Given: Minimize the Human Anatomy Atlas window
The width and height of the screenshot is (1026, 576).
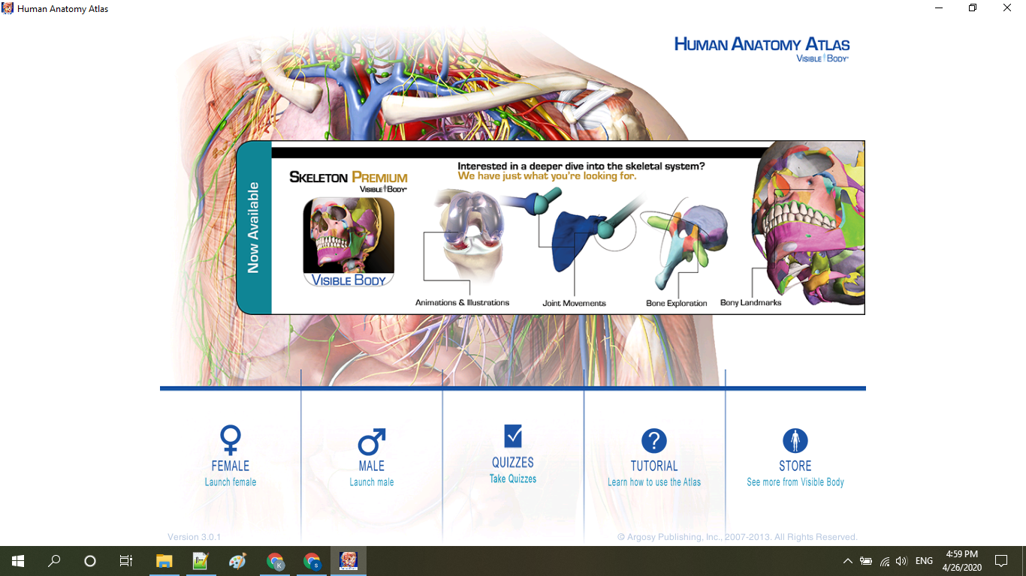Looking at the screenshot, I should 940,8.
